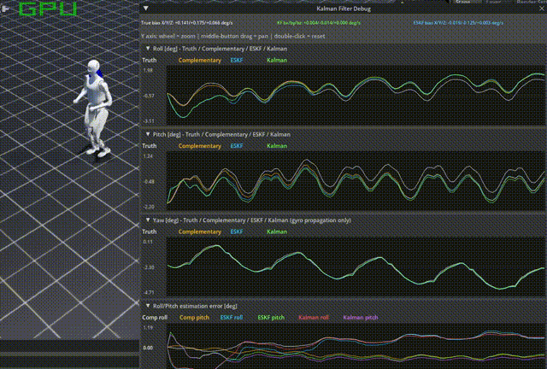Toggle Kalman pitch error series legend
The image size is (547, 369).
pyautogui.click(x=361, y=318)
